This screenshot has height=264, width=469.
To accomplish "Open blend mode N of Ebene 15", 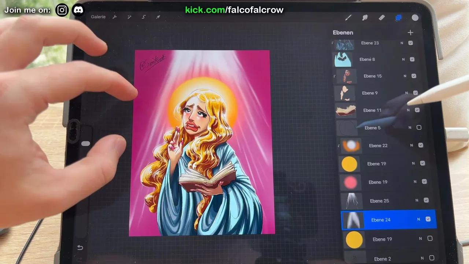I will tap(405, 76).
